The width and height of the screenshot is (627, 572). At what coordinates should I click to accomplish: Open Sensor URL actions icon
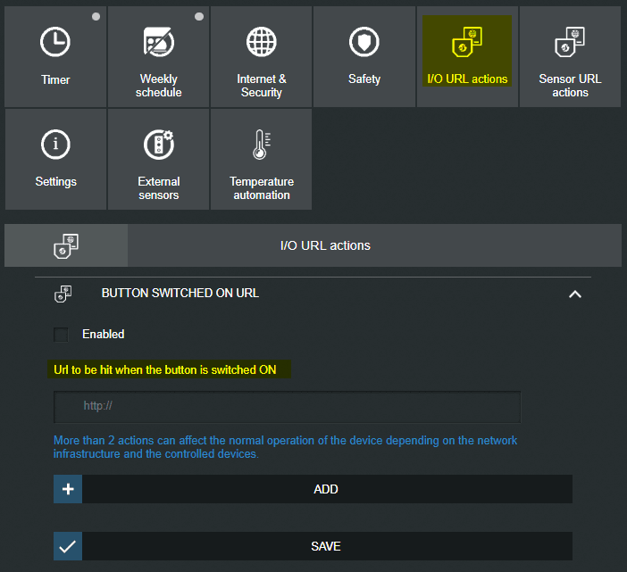[570, 42]
